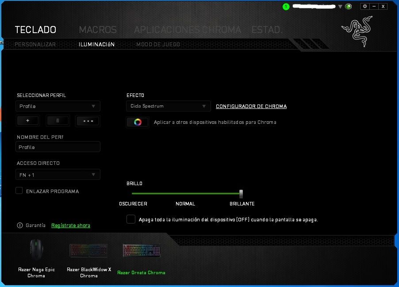Image resolution: width=399 pixels, height=287 pixels.
Task: Check turn off lighting when screen off
Action: click(131, 219)
